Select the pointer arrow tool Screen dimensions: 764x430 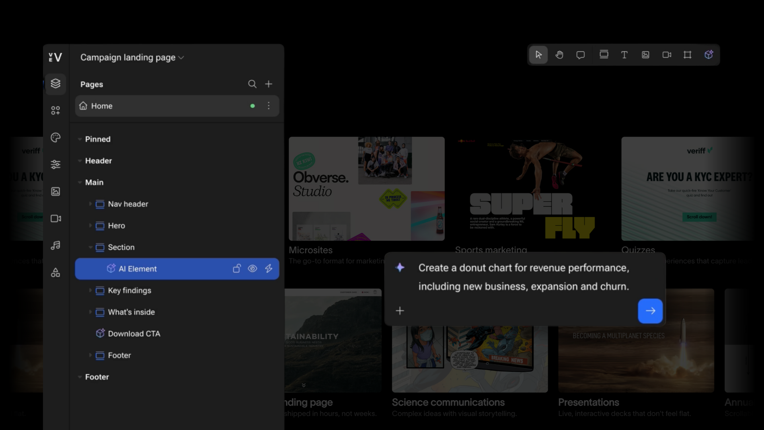coord(538,55)
